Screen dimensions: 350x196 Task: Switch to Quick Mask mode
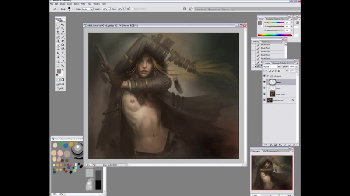click(x=63, y=80)
